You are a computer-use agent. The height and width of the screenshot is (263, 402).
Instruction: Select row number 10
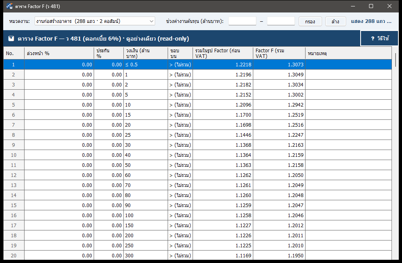(14, 155)
